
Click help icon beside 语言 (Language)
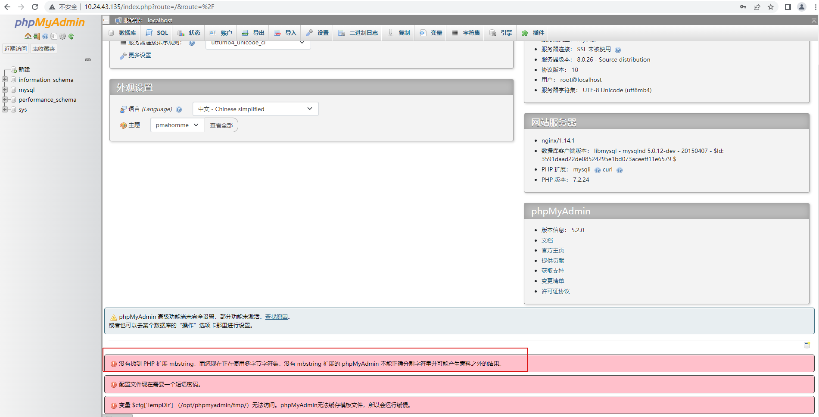coord(179,109)
